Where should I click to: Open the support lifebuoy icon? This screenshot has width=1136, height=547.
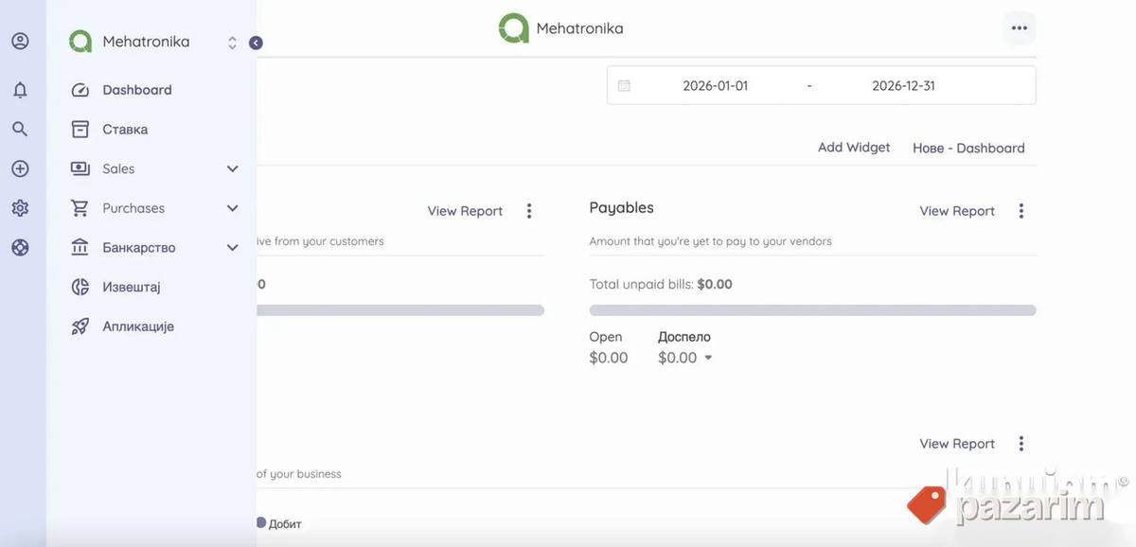coord(20,247)
